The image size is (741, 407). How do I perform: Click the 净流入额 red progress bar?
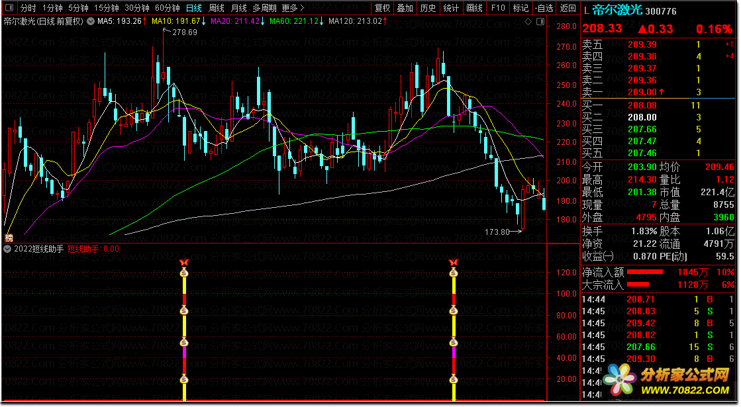tap(644, 272)
